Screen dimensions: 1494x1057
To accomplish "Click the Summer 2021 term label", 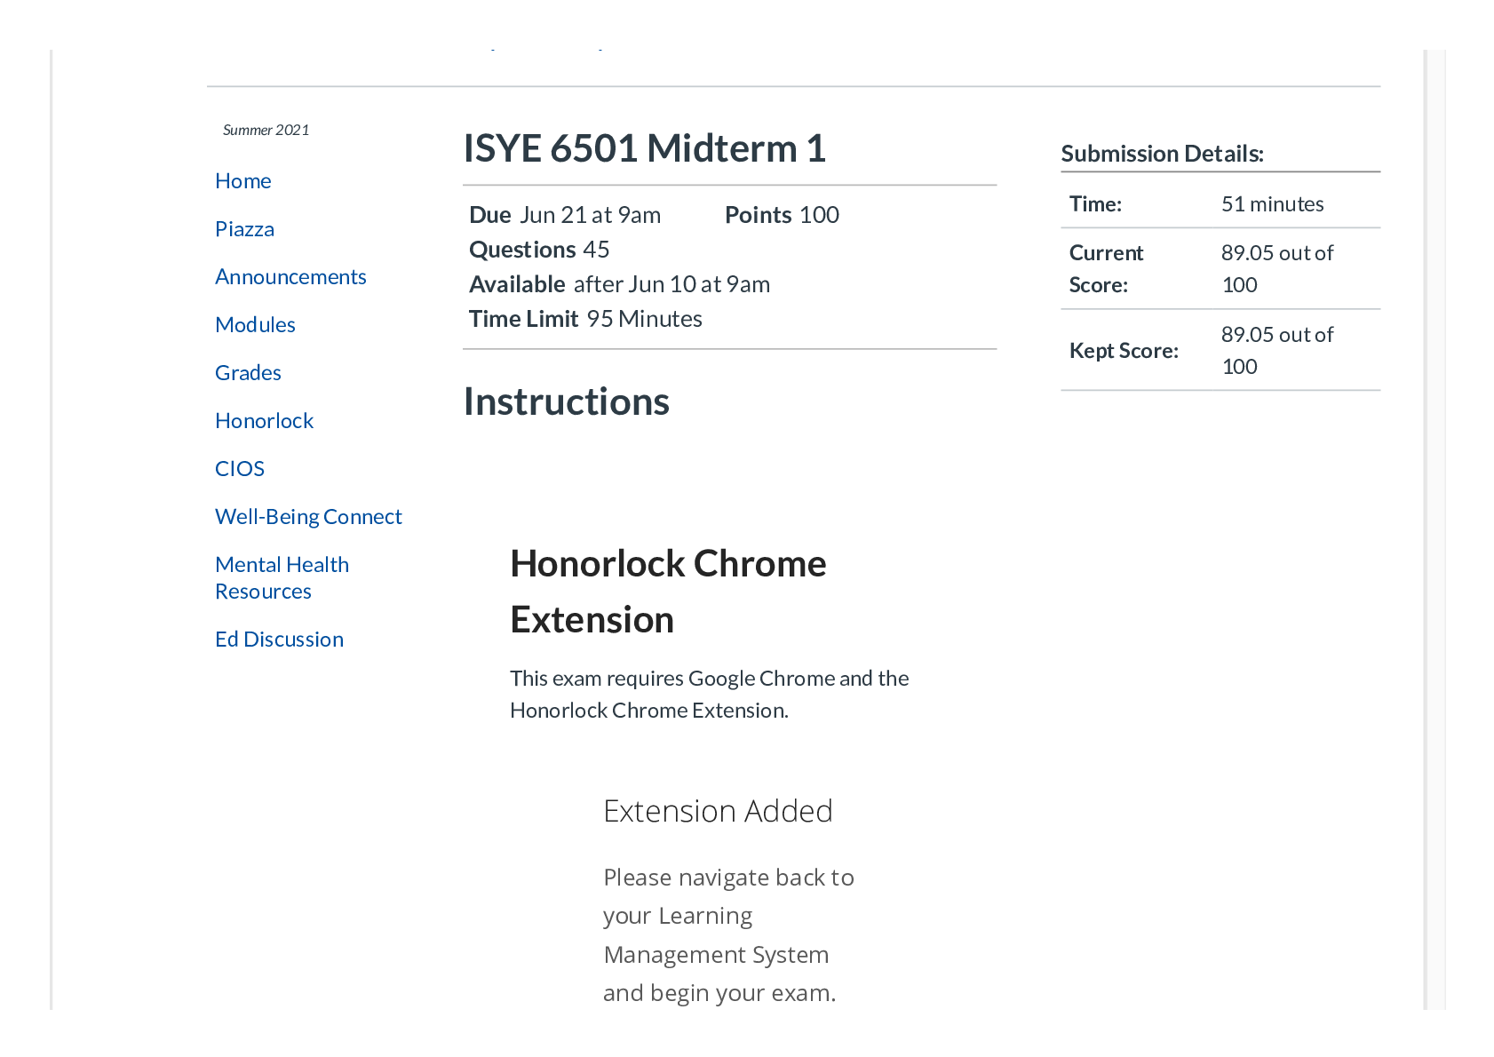I will coord(266,130).
